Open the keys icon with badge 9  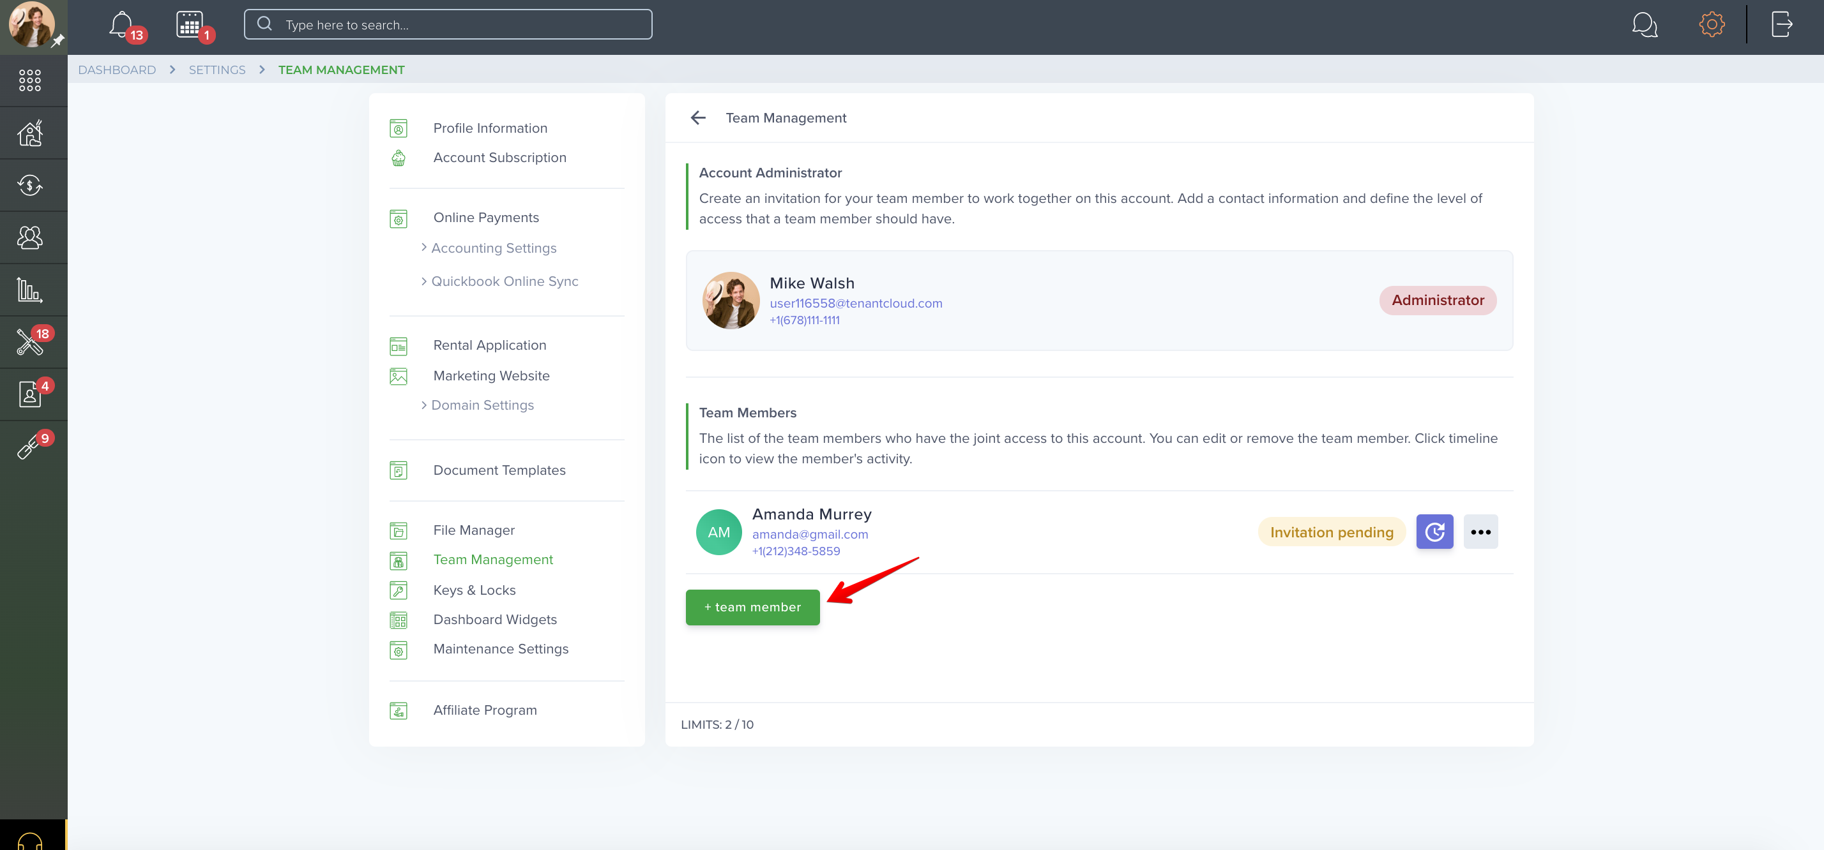[28, 447]
